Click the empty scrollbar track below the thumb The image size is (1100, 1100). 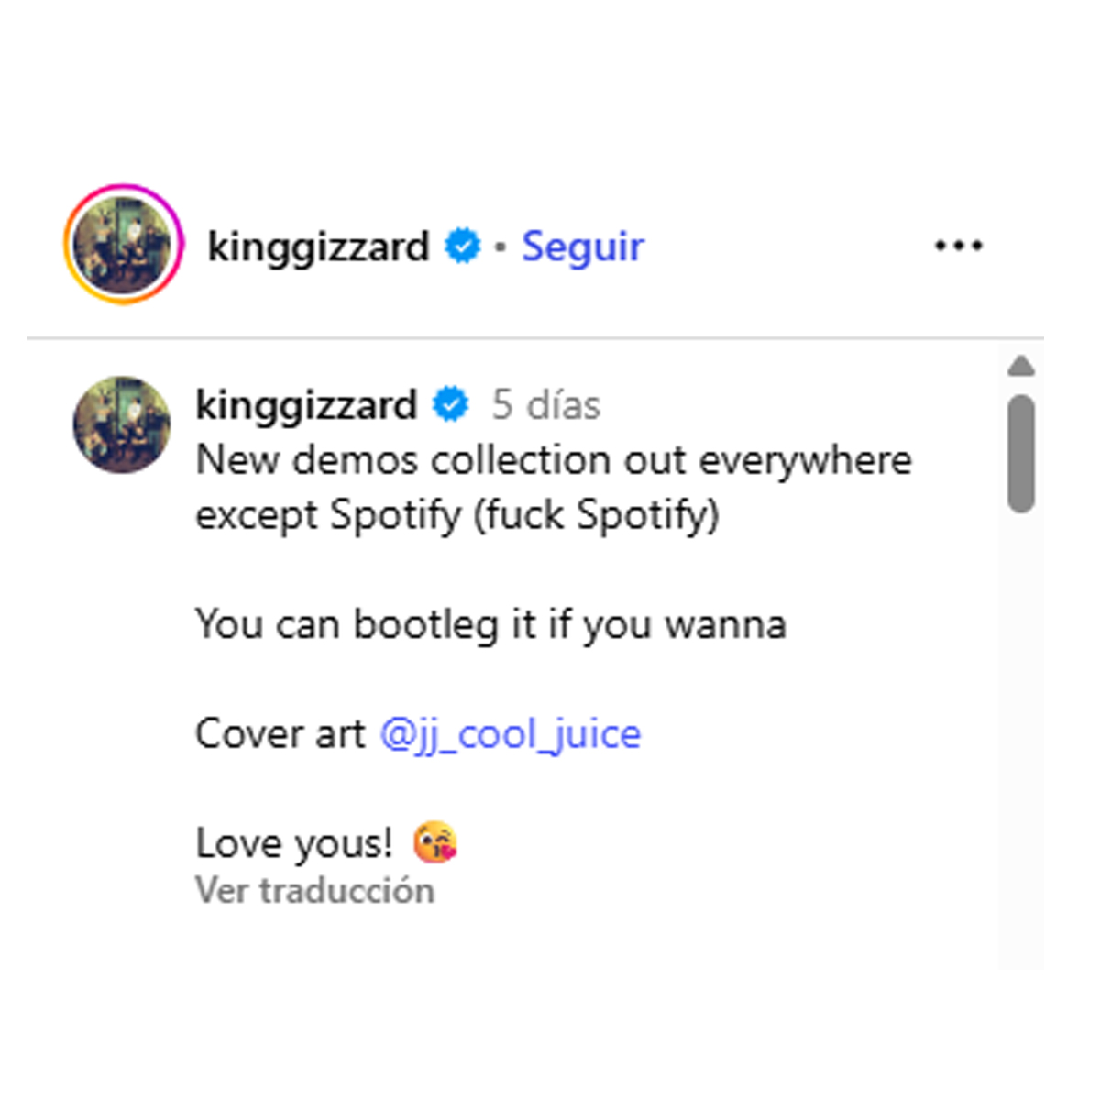point(1020,733)
